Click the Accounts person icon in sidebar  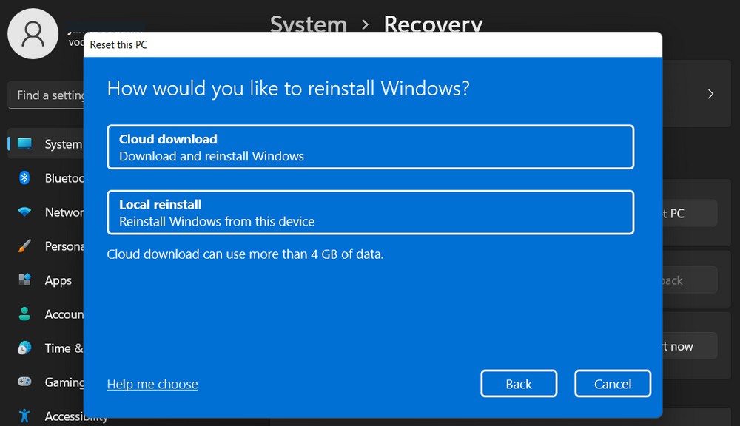pyautogui.click(x=24, y=314)
